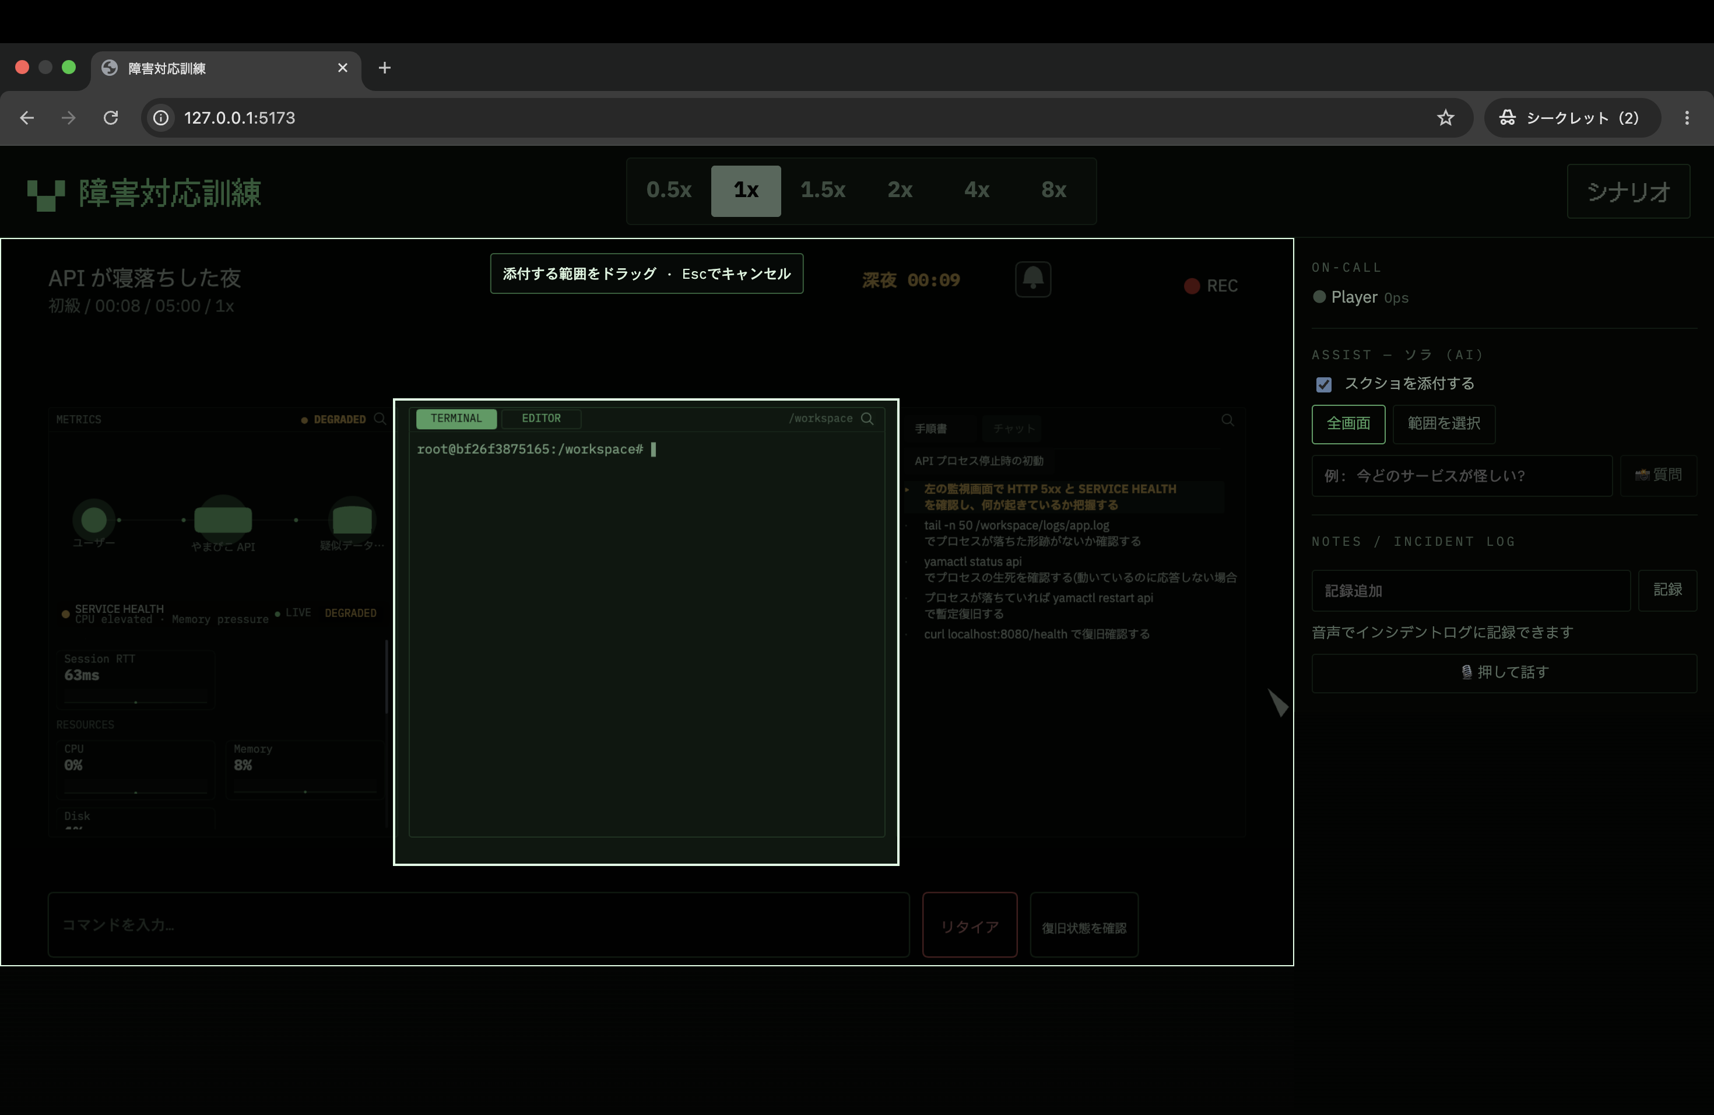Switch to the チャット tab
1714x1115 pixels.
(x=1013, y=429)
